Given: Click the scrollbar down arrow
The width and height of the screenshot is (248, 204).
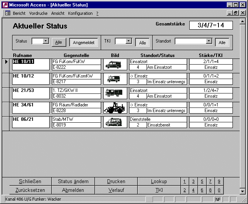Looking at the screenshot, I should [242, 191].
